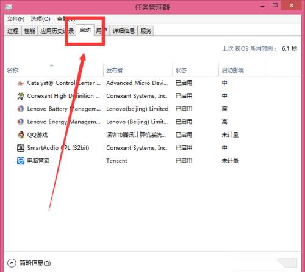Close the Task Manager window
The width and height of the screenshot is (305, 272).
click(292, 6)
